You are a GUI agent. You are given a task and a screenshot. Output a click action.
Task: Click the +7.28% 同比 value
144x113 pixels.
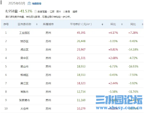point(133,33)
